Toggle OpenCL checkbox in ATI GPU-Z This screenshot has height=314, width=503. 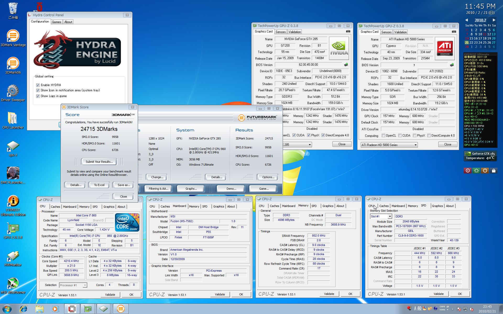[383, 136]
